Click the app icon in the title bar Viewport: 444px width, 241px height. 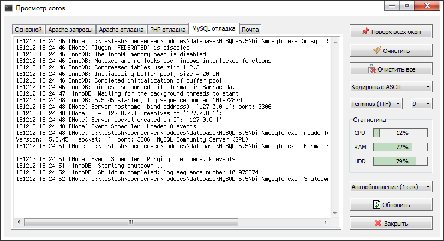[8, 8]
